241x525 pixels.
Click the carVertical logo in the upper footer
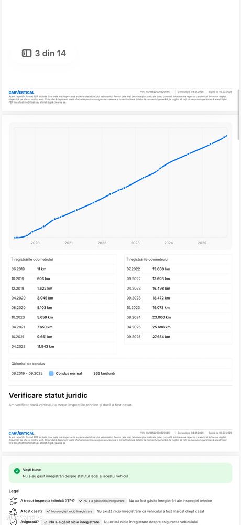[x=21, y=92]
